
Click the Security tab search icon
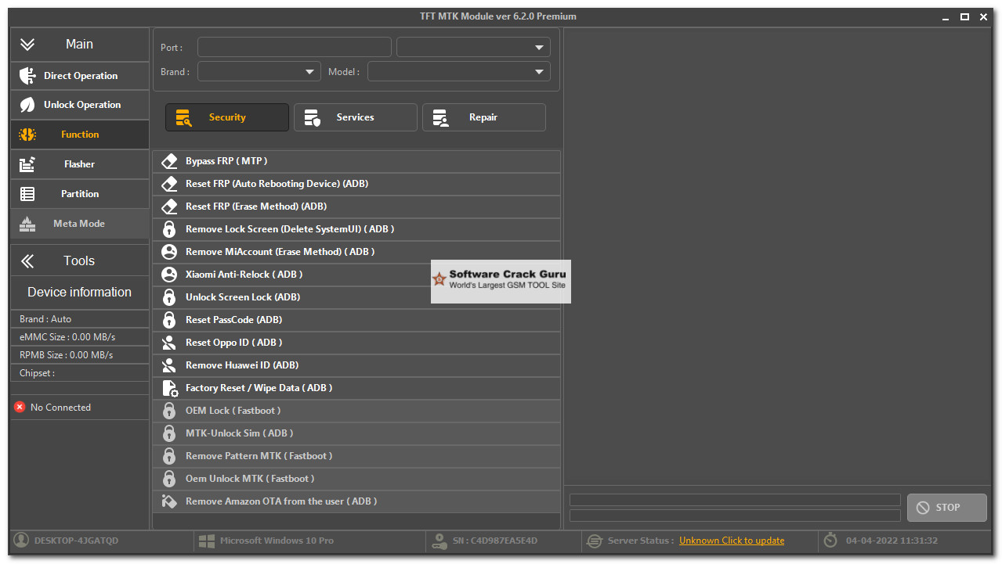[183, 117]
